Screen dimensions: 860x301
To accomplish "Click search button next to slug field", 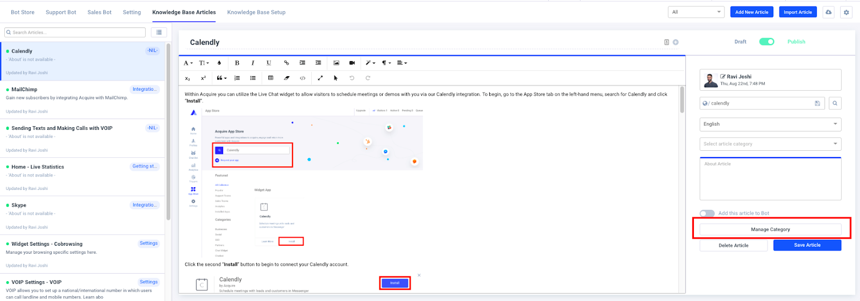I will point(835,103).
